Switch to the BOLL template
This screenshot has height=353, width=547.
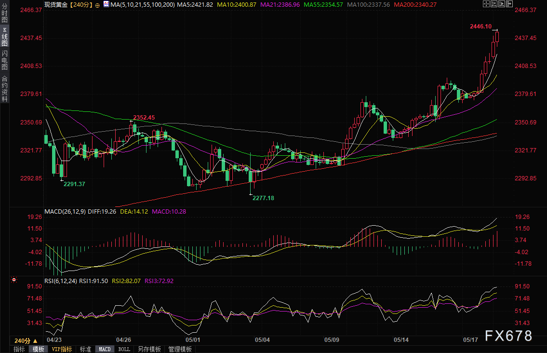pos(124,349)
